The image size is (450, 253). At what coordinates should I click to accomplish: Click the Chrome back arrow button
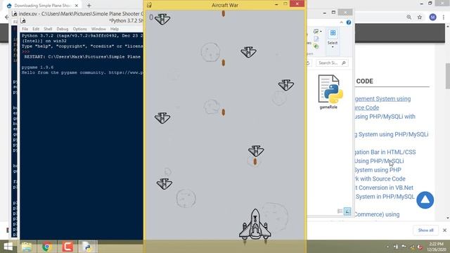[7, 18]
